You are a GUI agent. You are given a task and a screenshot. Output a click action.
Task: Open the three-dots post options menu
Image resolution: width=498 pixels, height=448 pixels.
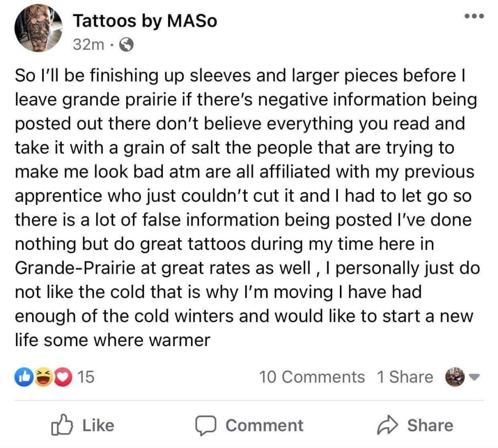pyautogui.click(x=474, y=16)
